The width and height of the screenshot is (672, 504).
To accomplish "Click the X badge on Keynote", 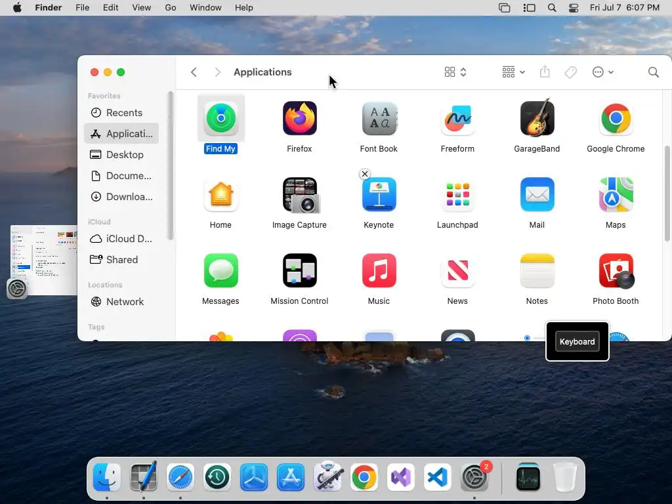I will coord(365,173).
